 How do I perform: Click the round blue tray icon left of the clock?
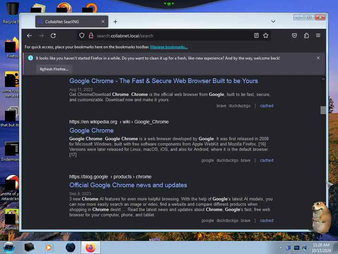tap(305, 248)
